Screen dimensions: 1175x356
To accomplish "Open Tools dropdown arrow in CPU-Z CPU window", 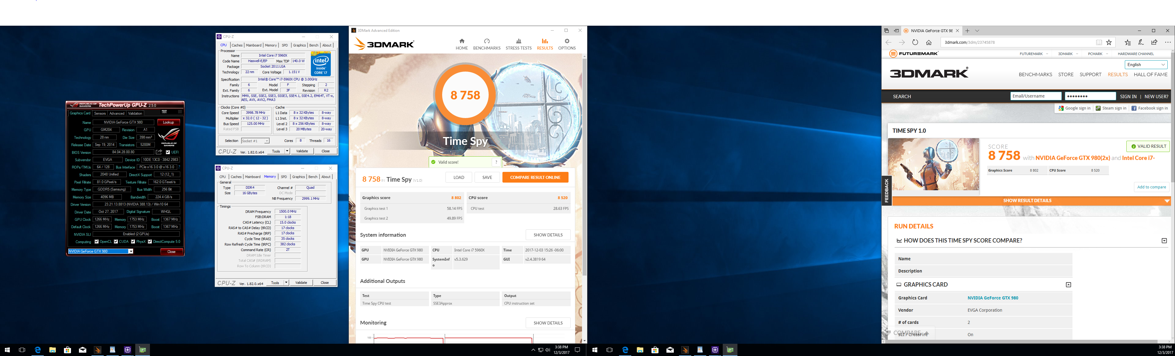I will [x=287, y=151].
